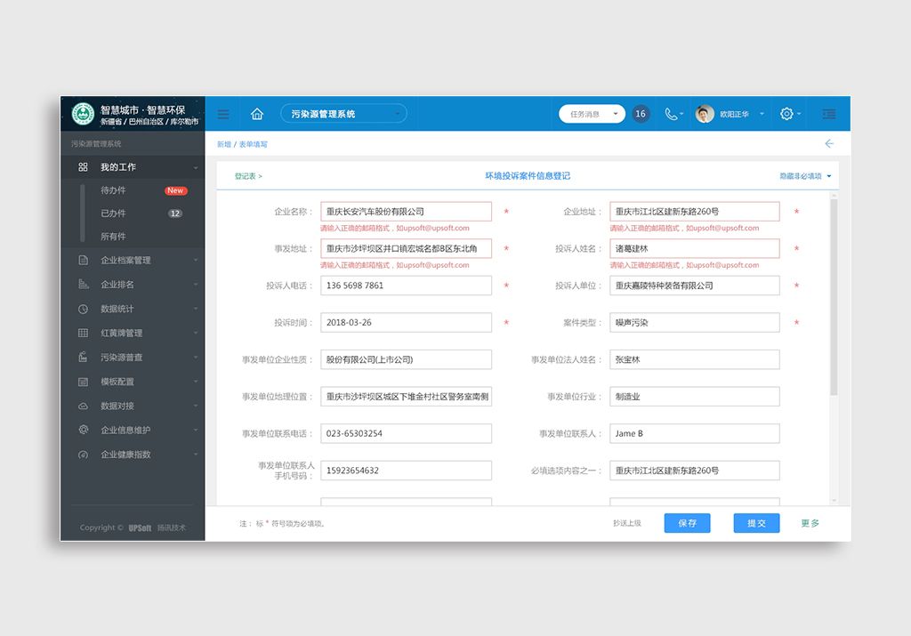Expand 企业排名 menu
The height and width of the screenshot is (636, 911).
[x=133, y=285]
